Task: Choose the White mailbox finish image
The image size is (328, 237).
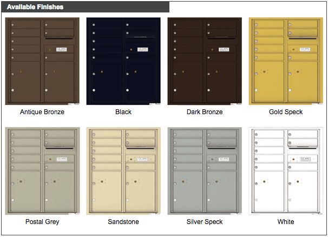Action: 286,172
